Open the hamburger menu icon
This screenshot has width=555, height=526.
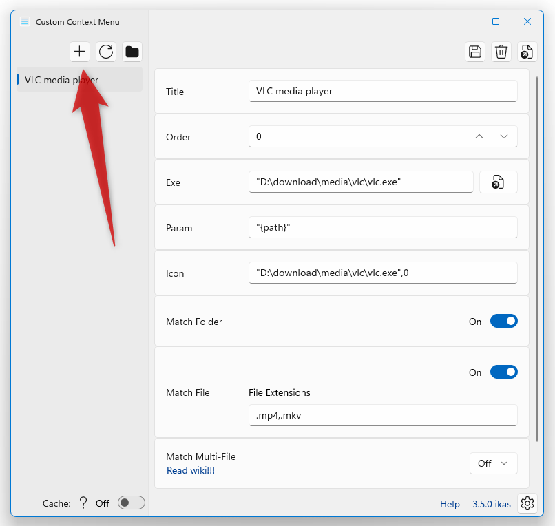tap(25, 21)
